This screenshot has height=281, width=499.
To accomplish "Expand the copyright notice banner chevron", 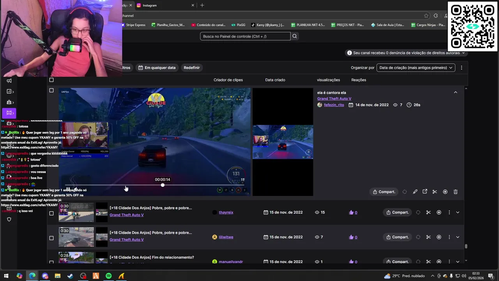I will [x=464, y=53].
